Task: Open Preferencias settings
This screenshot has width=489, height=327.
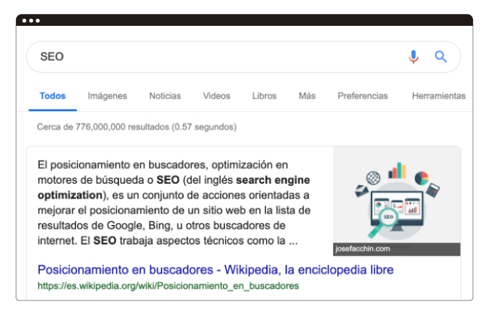Action: pos(363,96)
